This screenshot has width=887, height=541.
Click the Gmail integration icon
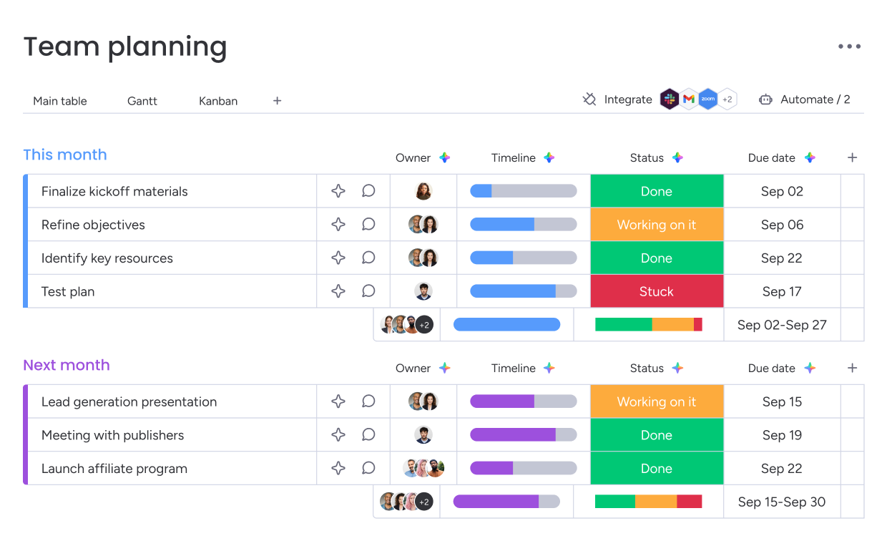pyautogui.click(x=689, y=99)
